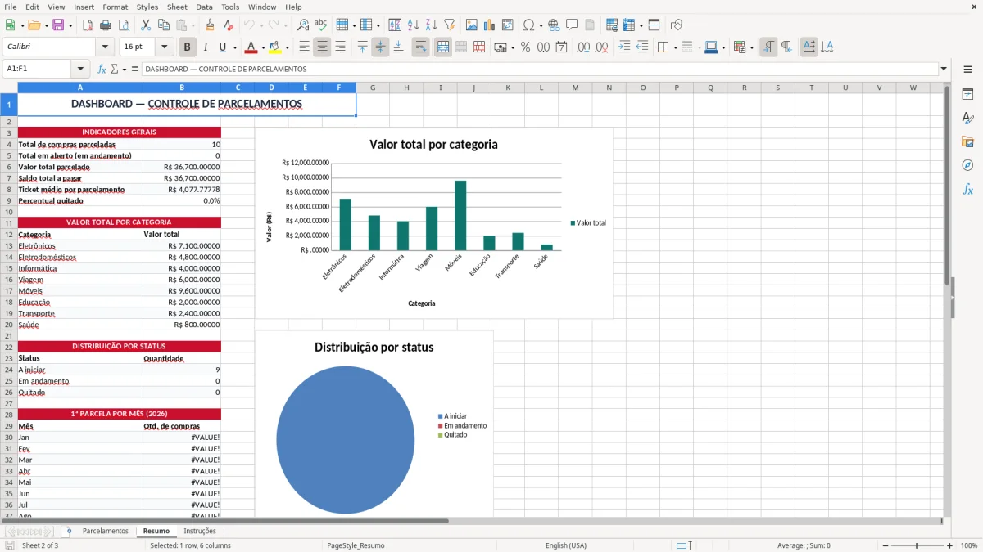Image resolution: width=983 pixels, height=552 pixels.
Task: Toggle Left-To-Right text direction
Action: tap(768, 47)
